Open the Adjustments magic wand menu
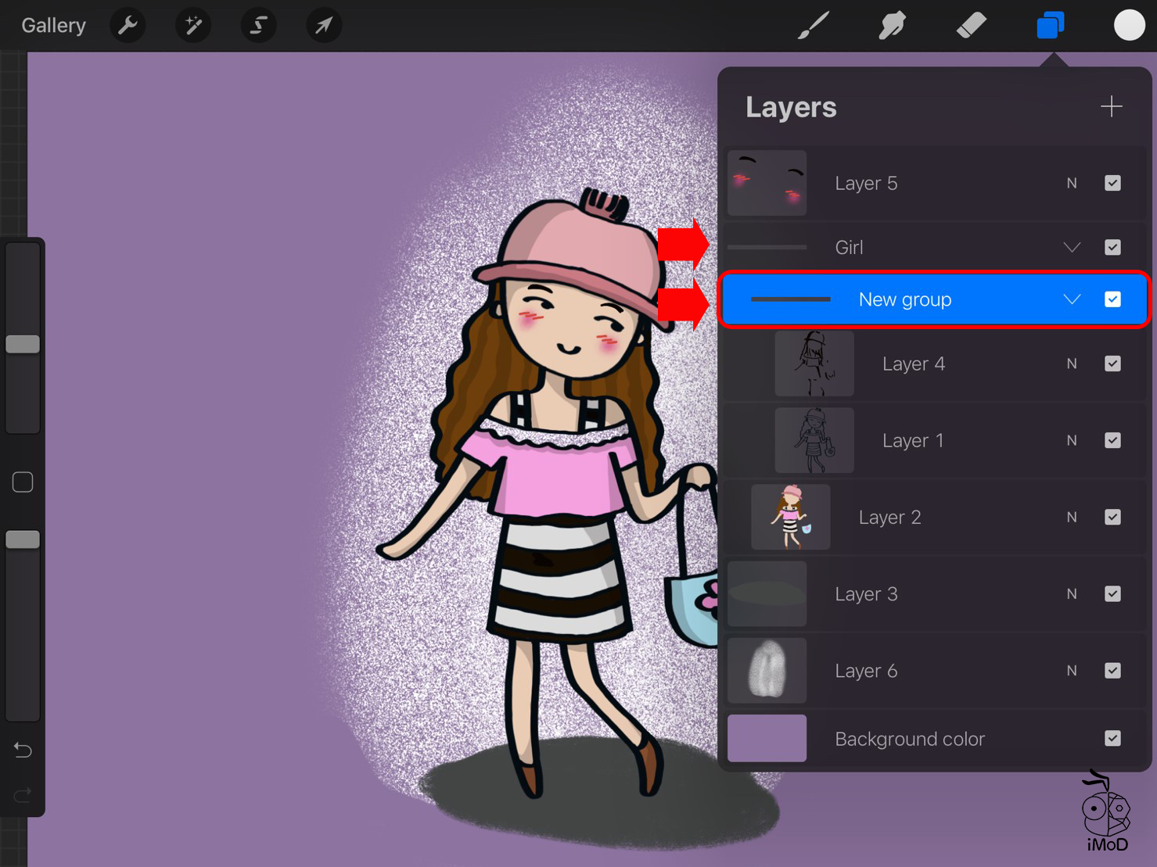1157x867 pixels. click(x=192, y=26)
